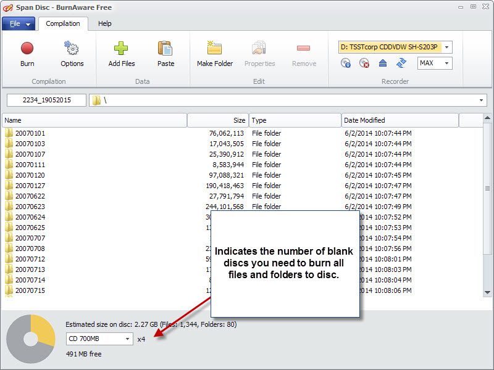
Task: Select folder 20070712
Action: 30,259
